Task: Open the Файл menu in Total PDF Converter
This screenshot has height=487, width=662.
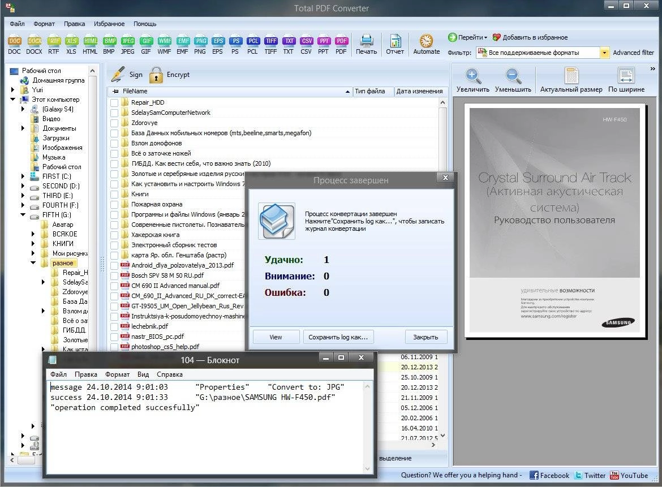Action: [17, 24]
